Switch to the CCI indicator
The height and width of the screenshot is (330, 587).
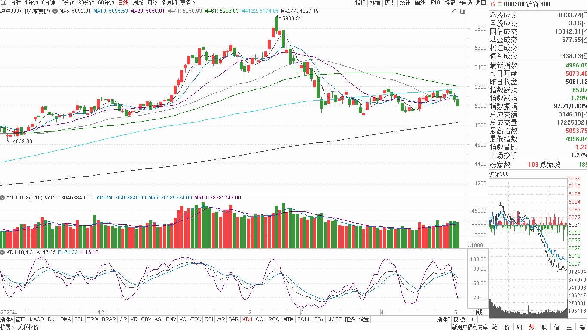coord(260,319)
